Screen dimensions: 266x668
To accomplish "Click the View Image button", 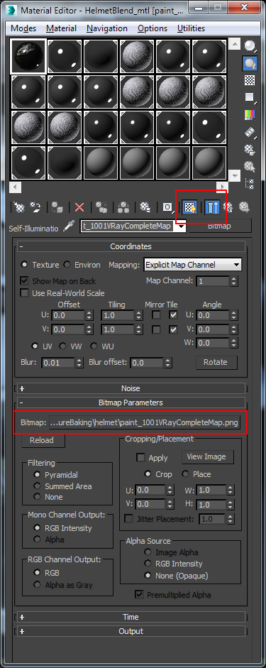I will coord(208,456).
